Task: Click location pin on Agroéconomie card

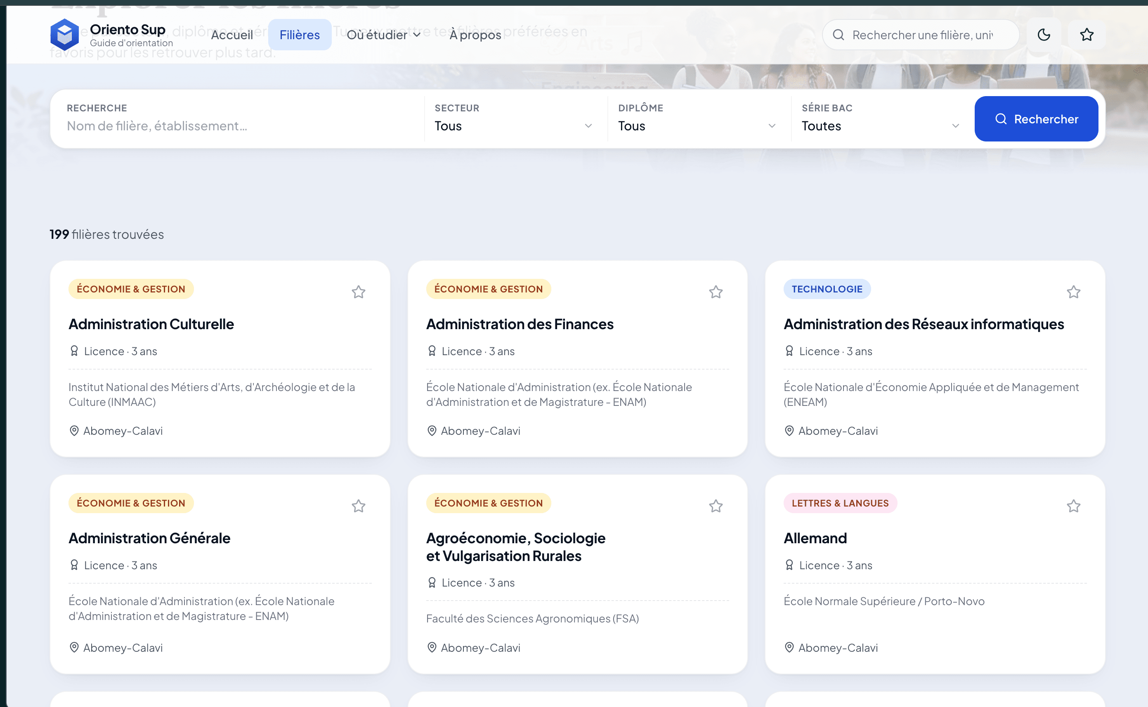Action: click(x=432, y=647)
